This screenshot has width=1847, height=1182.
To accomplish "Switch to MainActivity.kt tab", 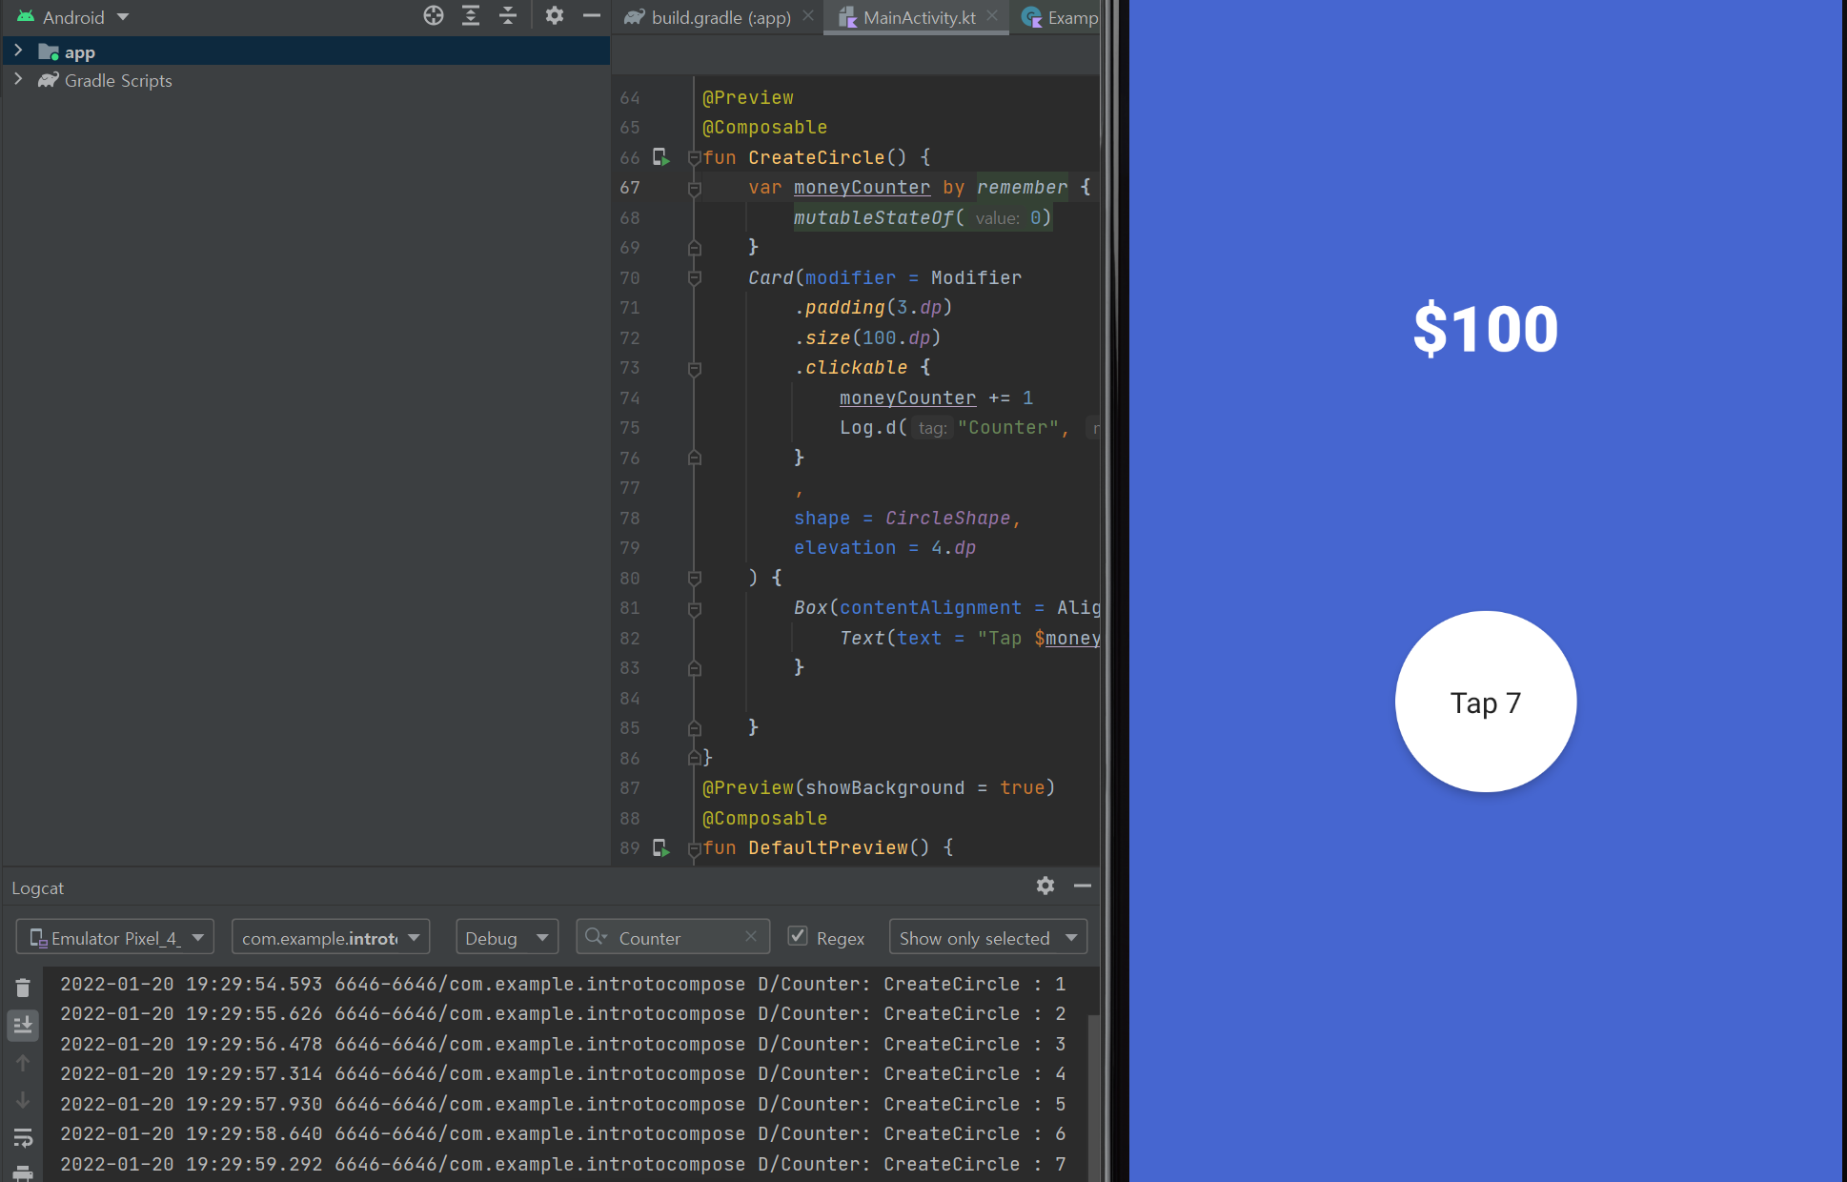I will point(917,17).
